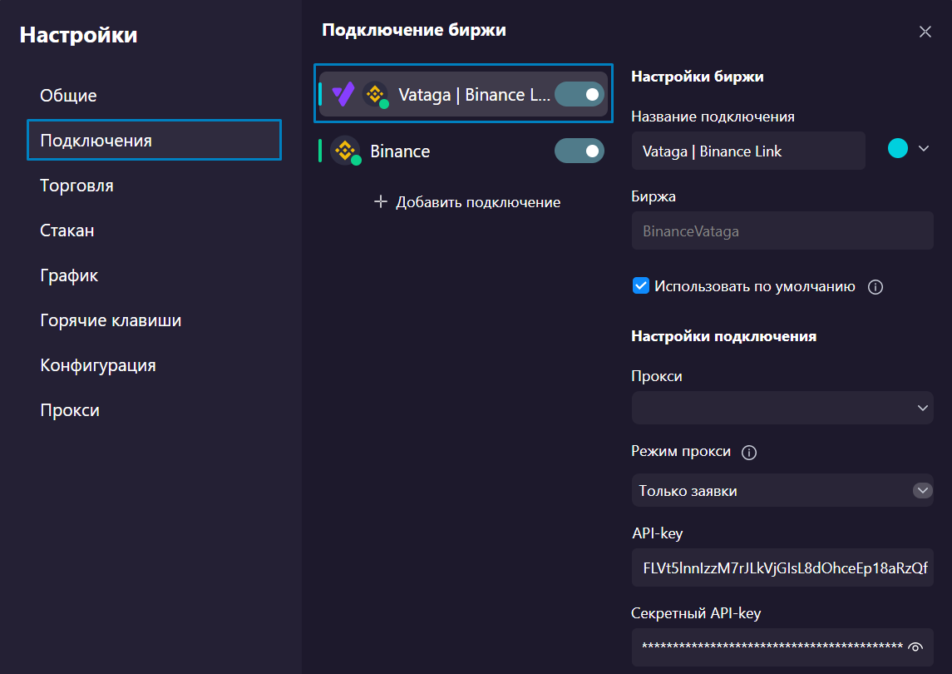Pick the cyan connection color swatch
952x674 pixels.
click(x=897, y=148)
